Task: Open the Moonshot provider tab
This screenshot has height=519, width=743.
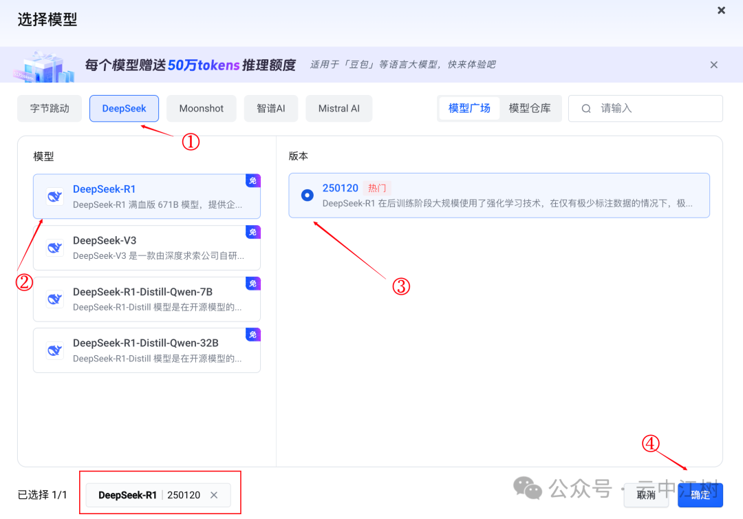Action: click(202, 109)
